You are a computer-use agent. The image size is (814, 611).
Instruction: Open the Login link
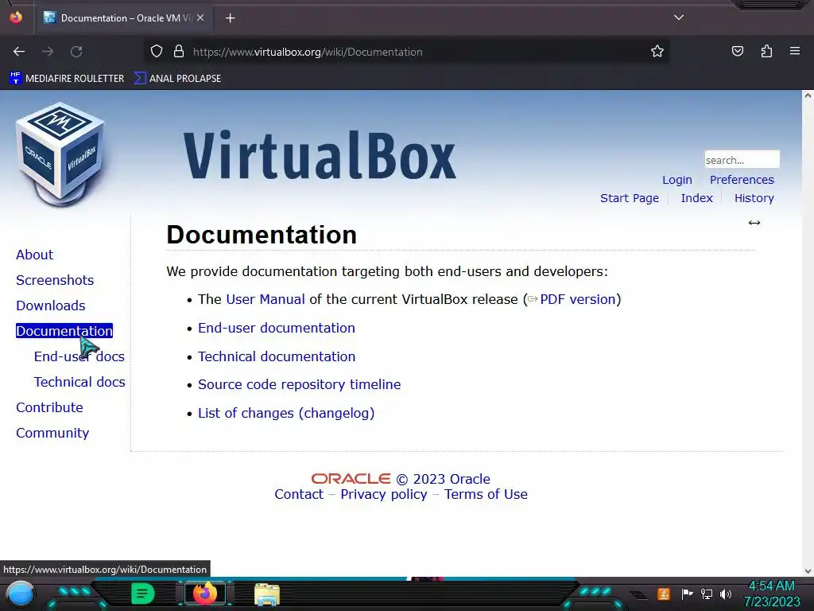677,180
